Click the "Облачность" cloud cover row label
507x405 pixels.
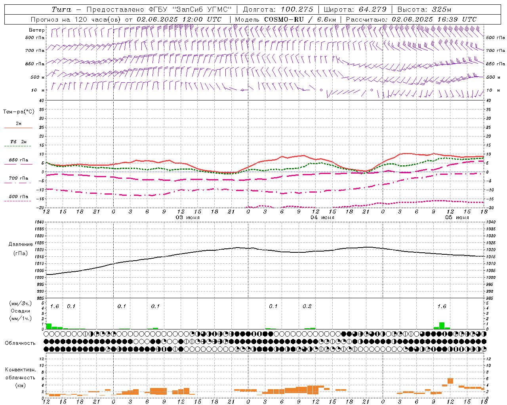click(20, 343)
